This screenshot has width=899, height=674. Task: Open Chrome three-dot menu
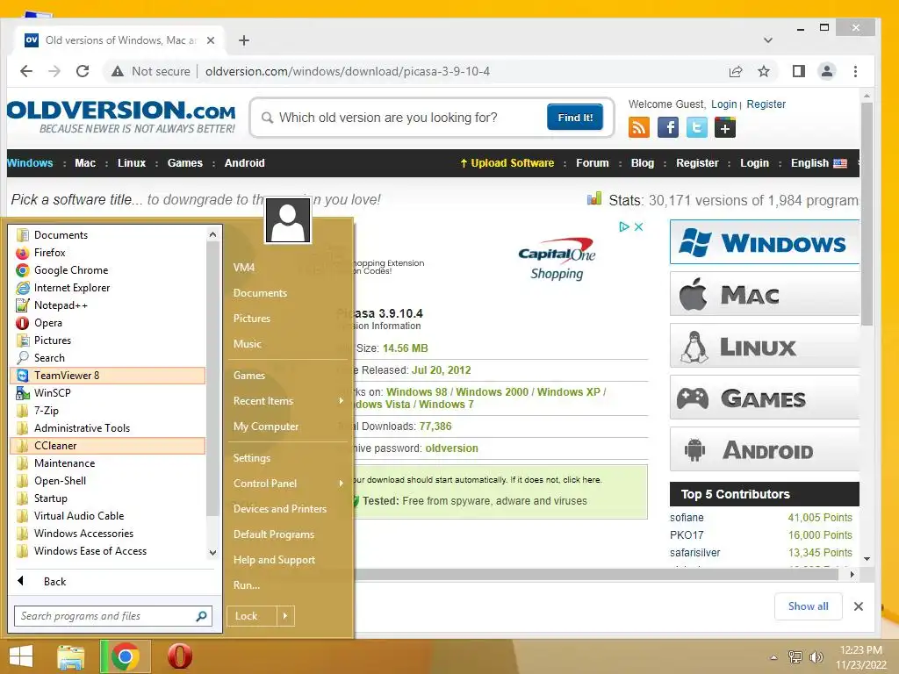(855, 71)
